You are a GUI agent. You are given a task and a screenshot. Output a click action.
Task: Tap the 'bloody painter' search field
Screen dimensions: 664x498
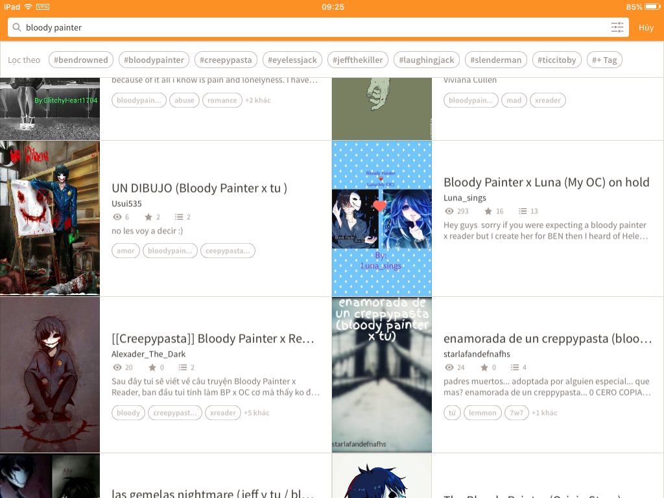click(318, 27)
